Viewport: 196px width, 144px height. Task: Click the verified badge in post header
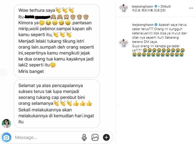(156, 6)
